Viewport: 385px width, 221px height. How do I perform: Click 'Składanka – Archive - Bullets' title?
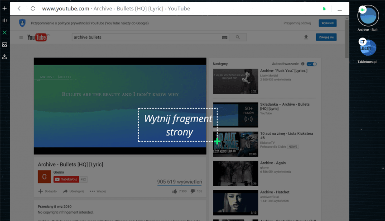[x=285, y=106]
